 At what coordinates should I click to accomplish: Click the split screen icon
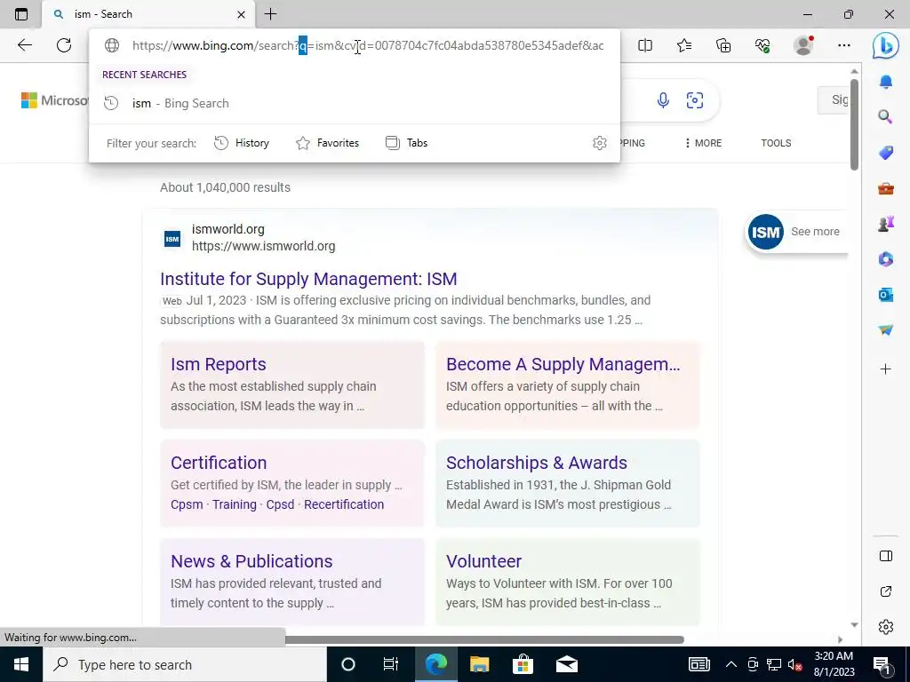coord(645,45)
